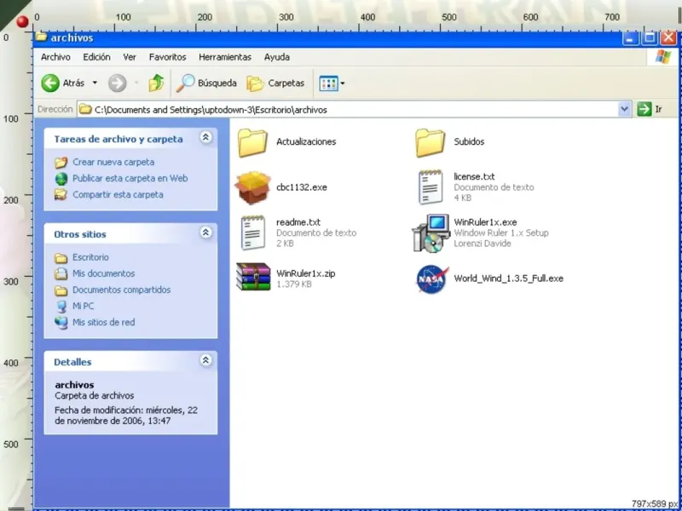The width and height of the screenshot is (682, 511).
Task: Expand the address bar dropdown arrow
Action: point(624,109)
